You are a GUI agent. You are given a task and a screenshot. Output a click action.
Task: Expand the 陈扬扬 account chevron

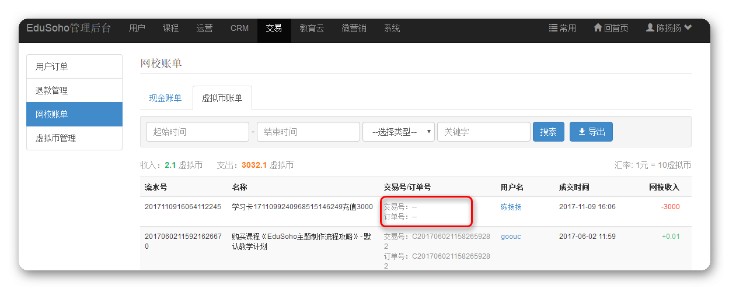tap(688, 28)
